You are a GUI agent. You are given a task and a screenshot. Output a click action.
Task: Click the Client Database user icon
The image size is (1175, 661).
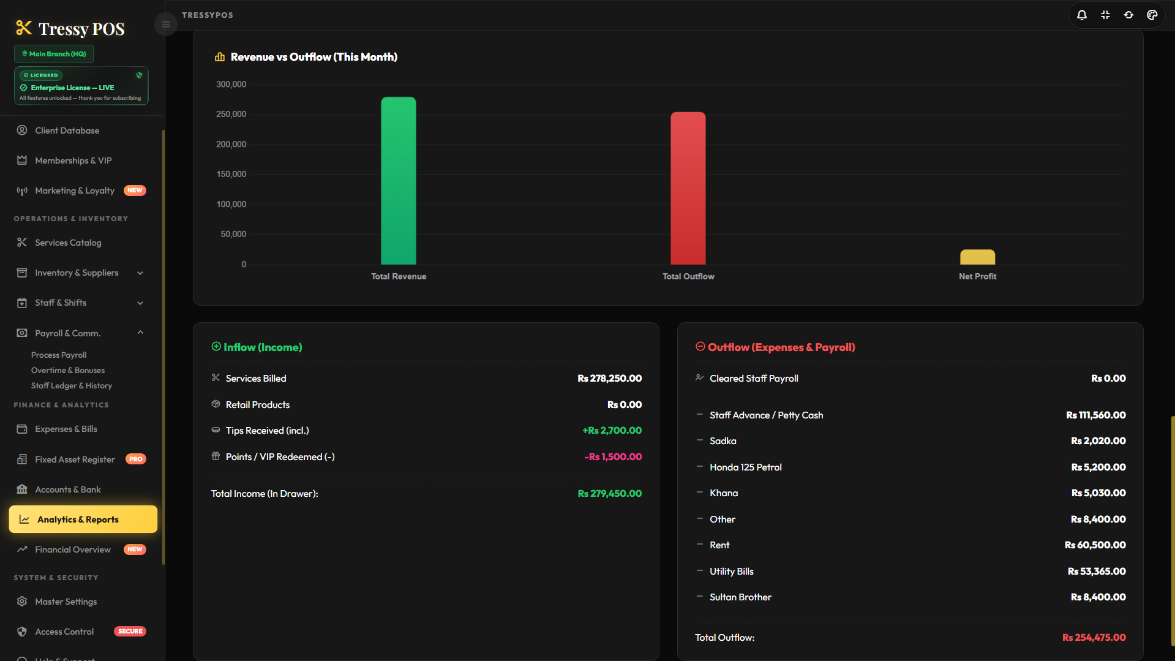[22, 130]
